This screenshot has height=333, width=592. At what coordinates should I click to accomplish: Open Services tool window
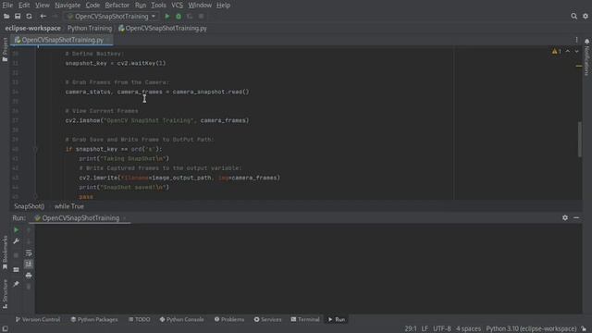click(x=267, y=319)
